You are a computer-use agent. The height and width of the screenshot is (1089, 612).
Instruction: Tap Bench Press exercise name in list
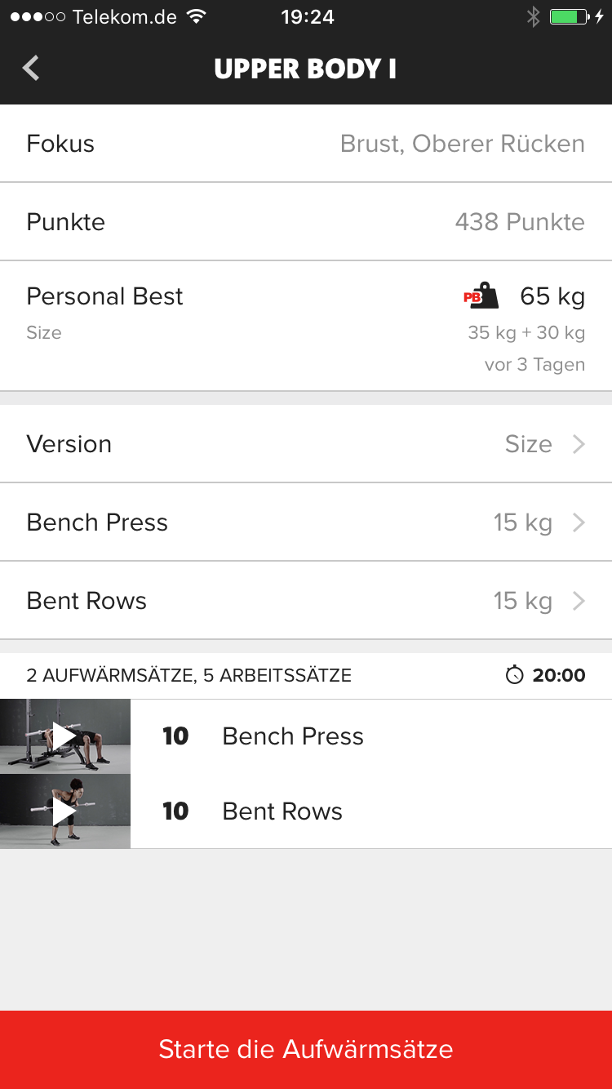[293, 736]
